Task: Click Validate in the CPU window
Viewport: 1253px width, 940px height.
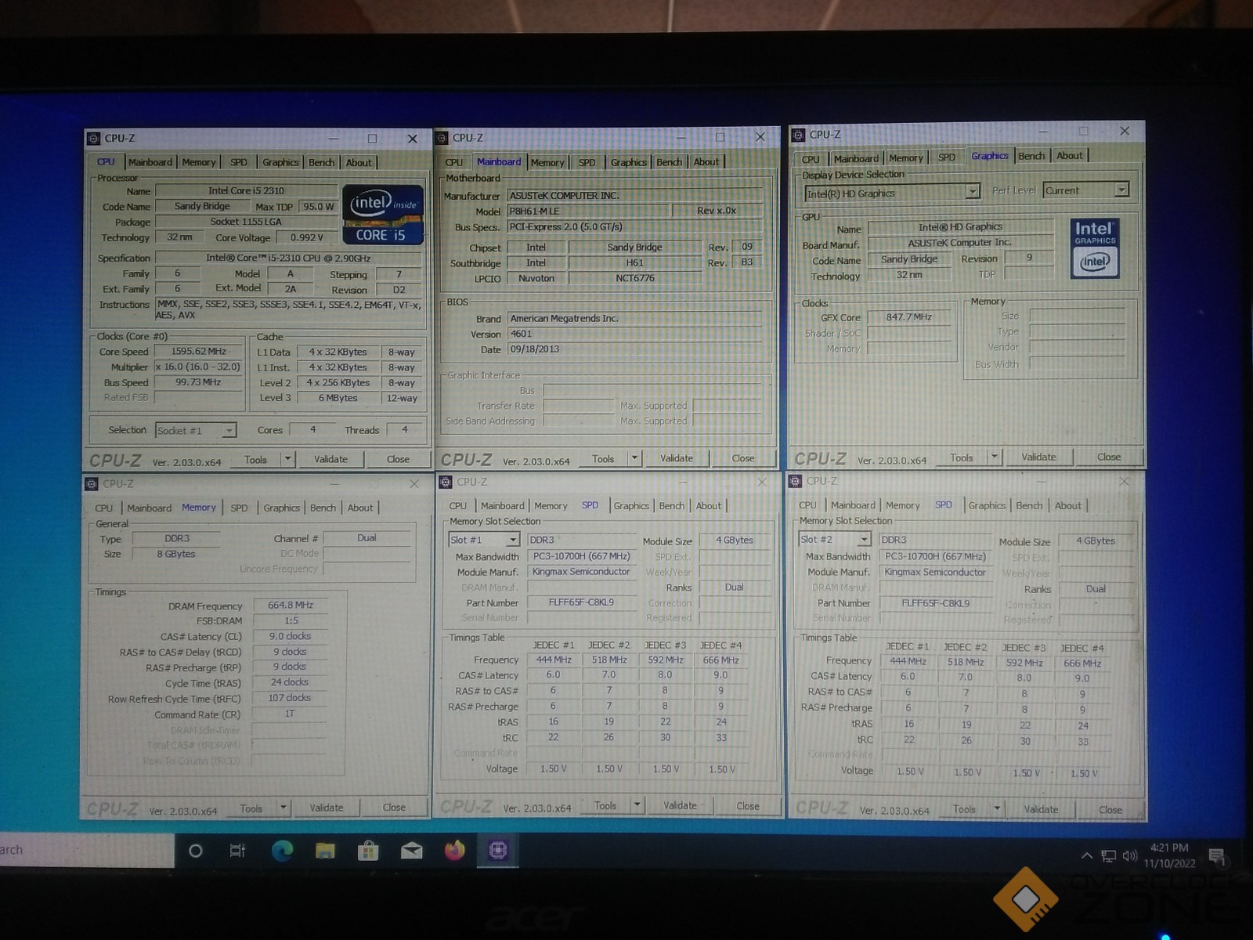Action: (330, 459)
